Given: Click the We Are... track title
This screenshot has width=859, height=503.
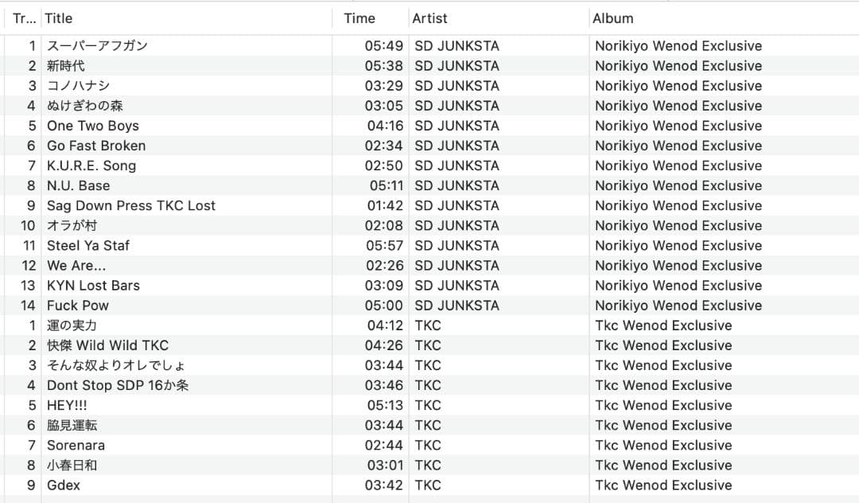Looking at the screenshot, I should (x=76, y=265).
